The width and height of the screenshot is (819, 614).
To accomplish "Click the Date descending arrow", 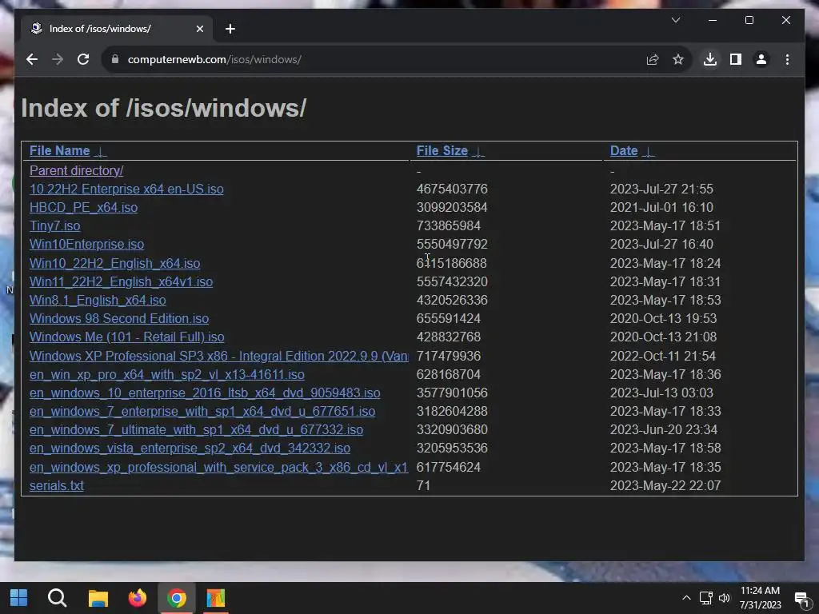I will (x=648, y=151).
